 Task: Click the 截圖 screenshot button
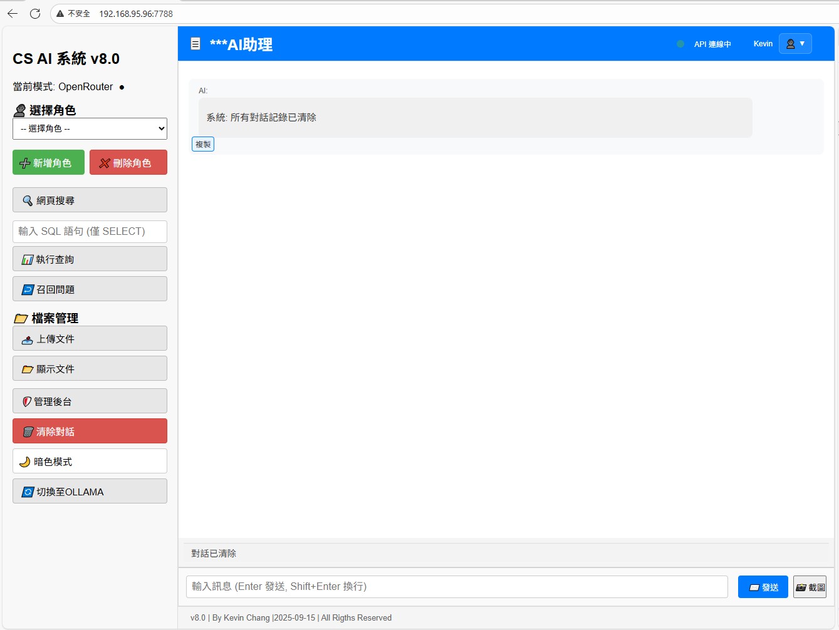pyautogui.click(x=810, y=587)
